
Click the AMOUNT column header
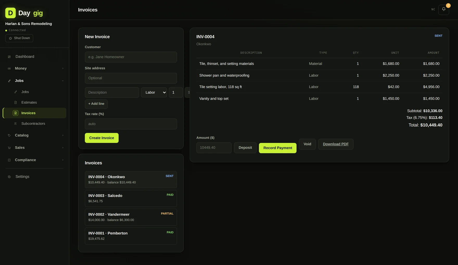coord(434,53)
